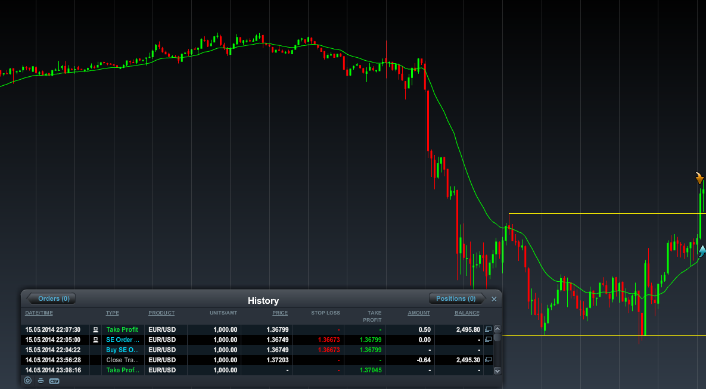The height and width of the screenshot is (389, 706).
Task: Click blue buy arrow marker on chart
Action: point(701,251)
